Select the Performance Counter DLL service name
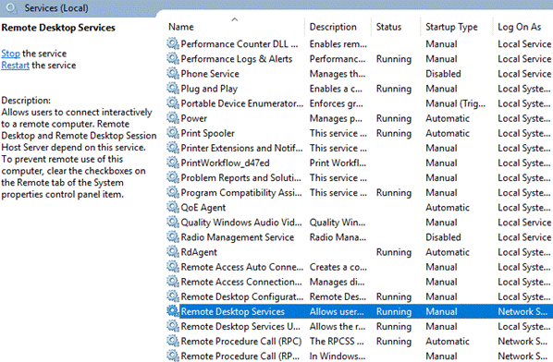The image size is (553, 362). (240, 44)
